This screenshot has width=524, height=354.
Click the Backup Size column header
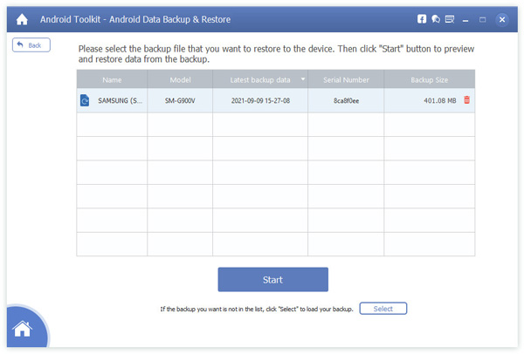pos(430,79)
